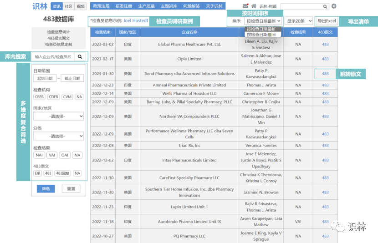Open the 排序 sort dropdown
The width and height of the screenshot is (378, 243).
(x=263, y=21)
